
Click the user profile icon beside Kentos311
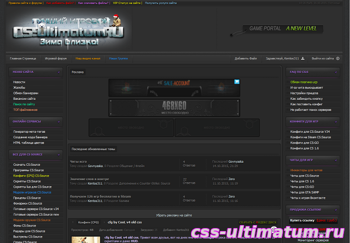(302, 58)
